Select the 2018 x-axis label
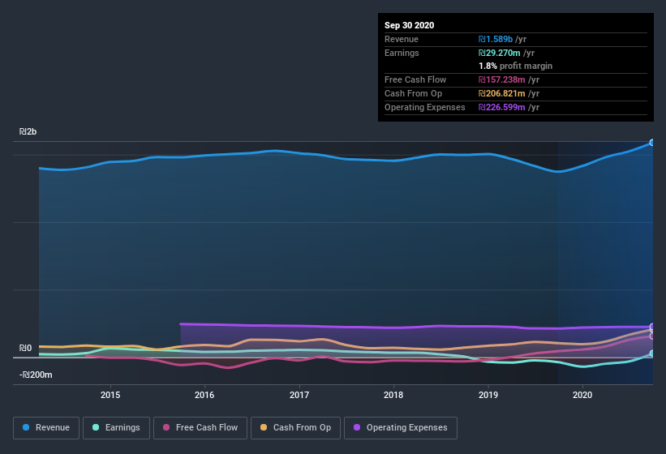The height and width of the screenshot is (454, 666). (x=393, y=395)
